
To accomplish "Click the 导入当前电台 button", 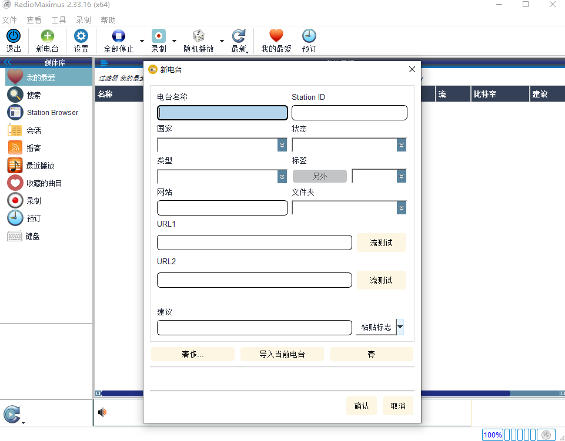I will (x=282, y=354).
